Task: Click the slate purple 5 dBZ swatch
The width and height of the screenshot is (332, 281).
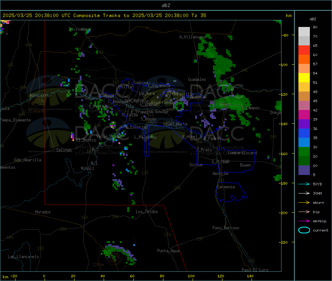Action: pyautogui.click(x=304, y=170)
